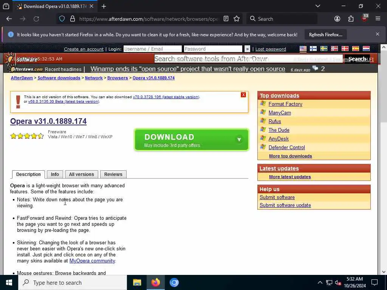
Task: Select the Finnish flag language
Action: pyautogui.click(x=313, y=49)
